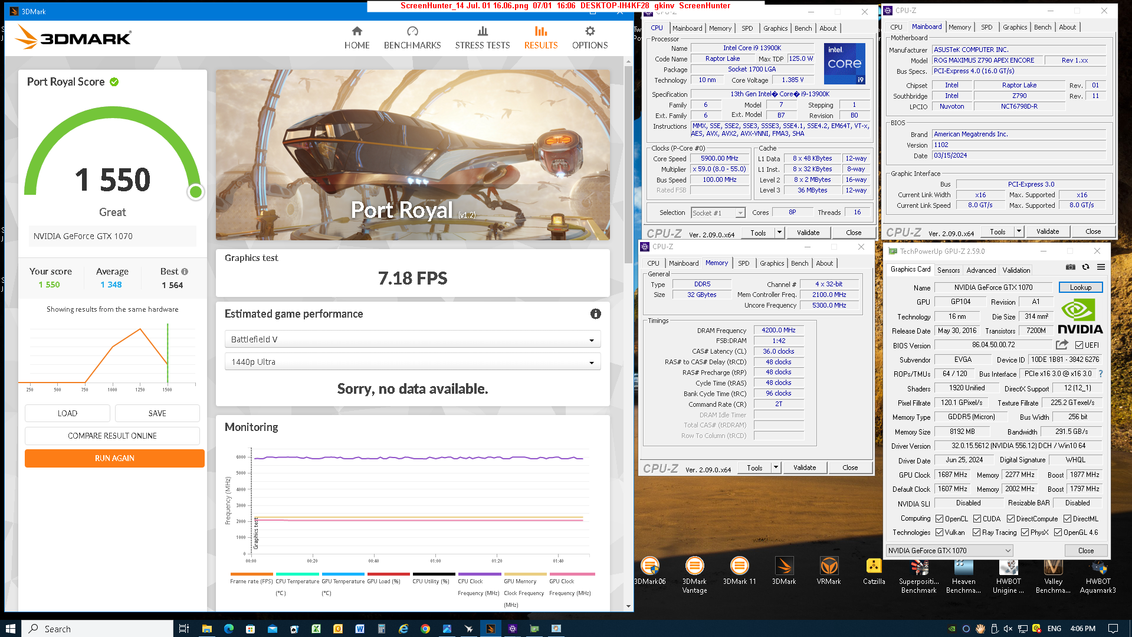The width and height of the screenshot is (1132, 637).
Task: Take a GPU-Z screenshot with the camera icon
Action: pyautogui.click(x=1070, y=267)
